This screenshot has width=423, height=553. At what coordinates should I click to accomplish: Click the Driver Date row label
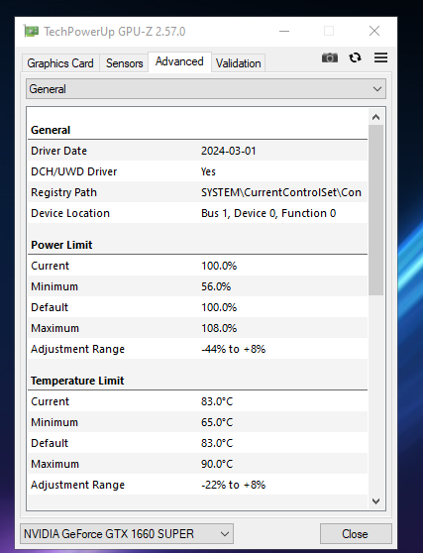tap(58, 151)
